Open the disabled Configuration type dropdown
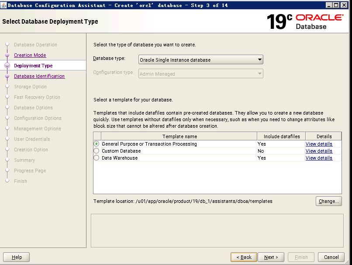This screenshot has width=352, height=265. pos(201,74)
